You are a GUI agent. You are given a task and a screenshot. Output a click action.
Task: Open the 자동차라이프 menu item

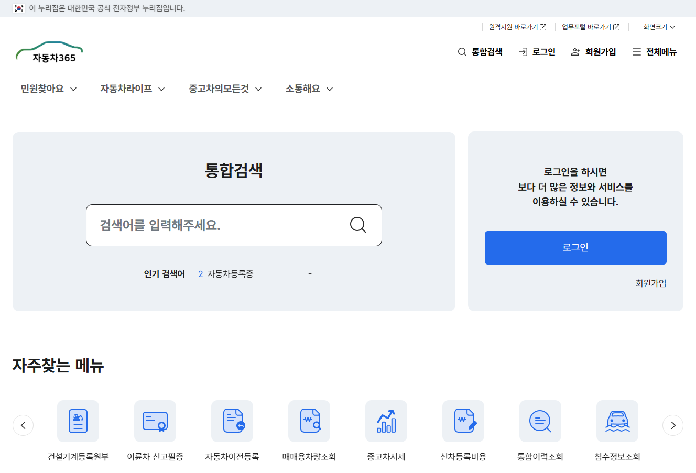tap(132, 89)
